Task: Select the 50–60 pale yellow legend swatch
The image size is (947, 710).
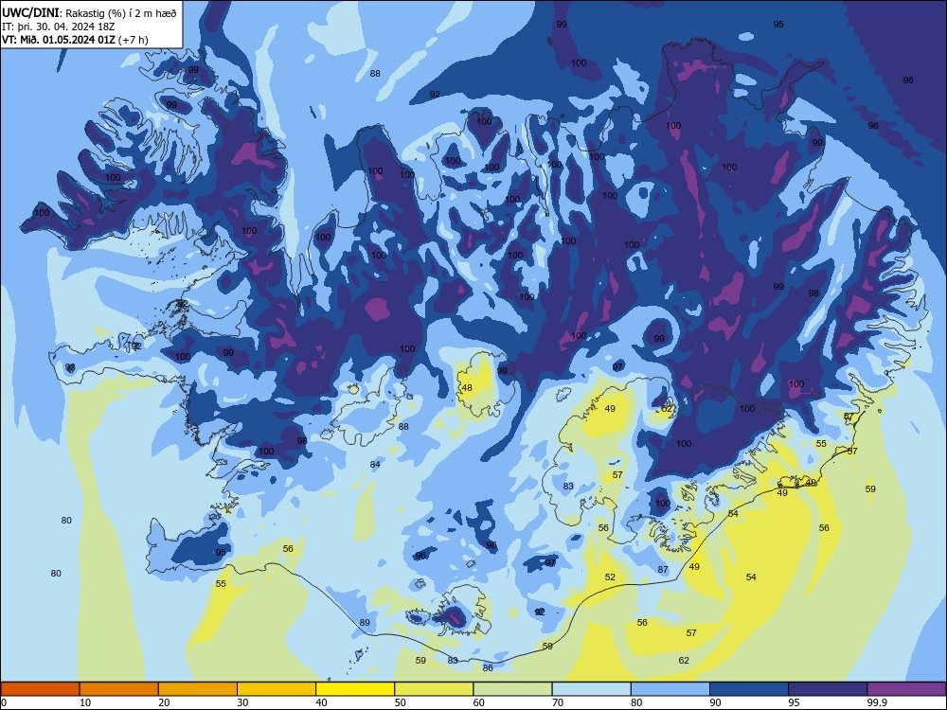Action: [x=434, y=689]
